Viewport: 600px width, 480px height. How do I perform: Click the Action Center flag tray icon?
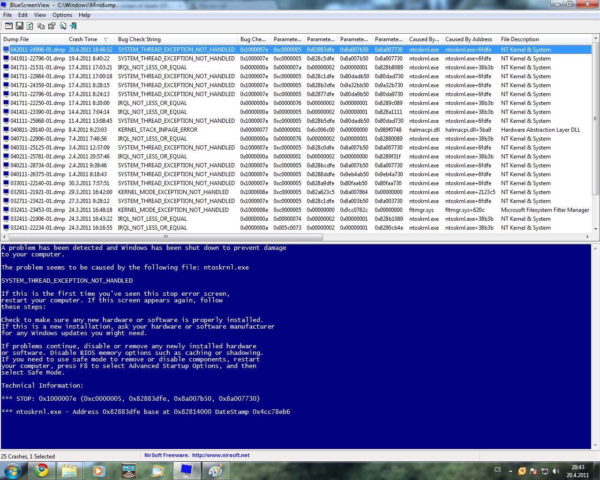(x=533, y=471)
